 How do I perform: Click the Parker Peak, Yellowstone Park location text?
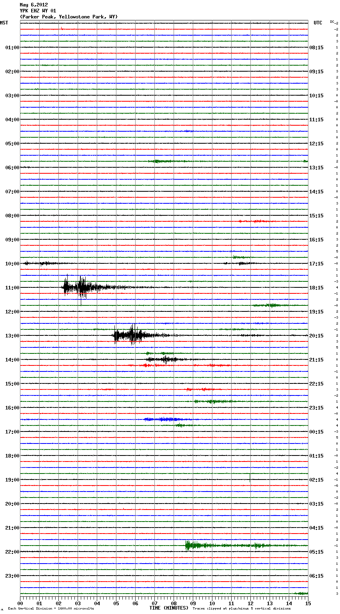[x=68, y=17]
